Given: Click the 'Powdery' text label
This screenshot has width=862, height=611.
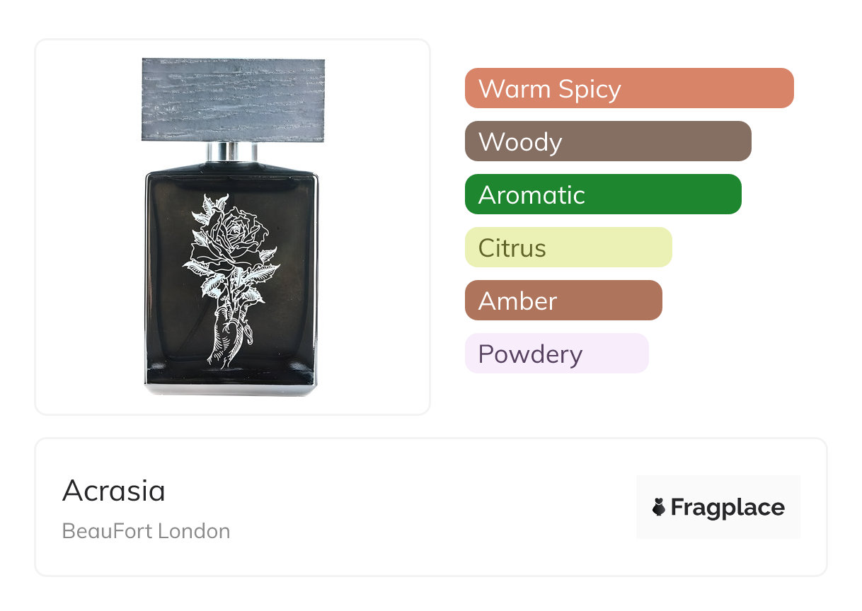Looking at the screenshot, I should click(x=530, y=354).
